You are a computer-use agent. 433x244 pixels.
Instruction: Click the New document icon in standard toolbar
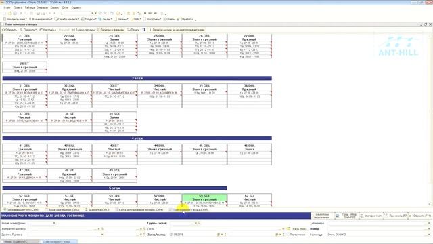point(4,14)
